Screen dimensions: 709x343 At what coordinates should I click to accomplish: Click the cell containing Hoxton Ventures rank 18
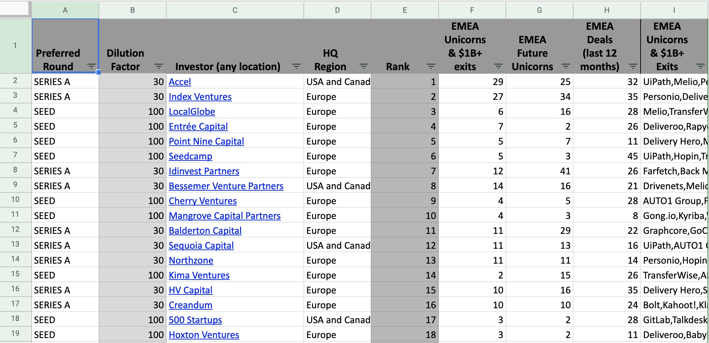404,334
